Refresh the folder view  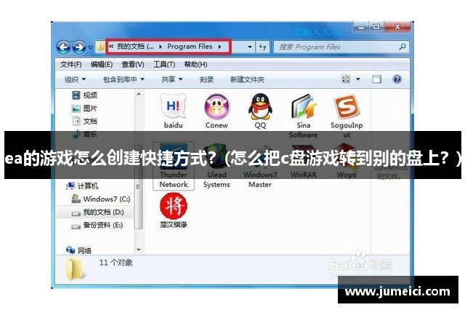262,47
